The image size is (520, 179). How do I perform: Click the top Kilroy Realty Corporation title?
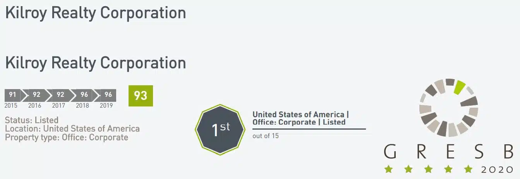[x=96, y=13]
